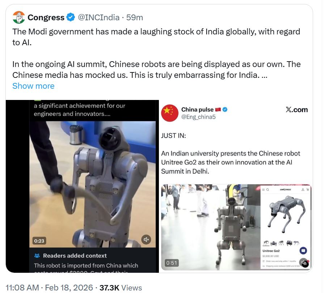Open the chat bubble icon on Unitree page
Viewport: 329px width, 293px height.
pos(303,250)
